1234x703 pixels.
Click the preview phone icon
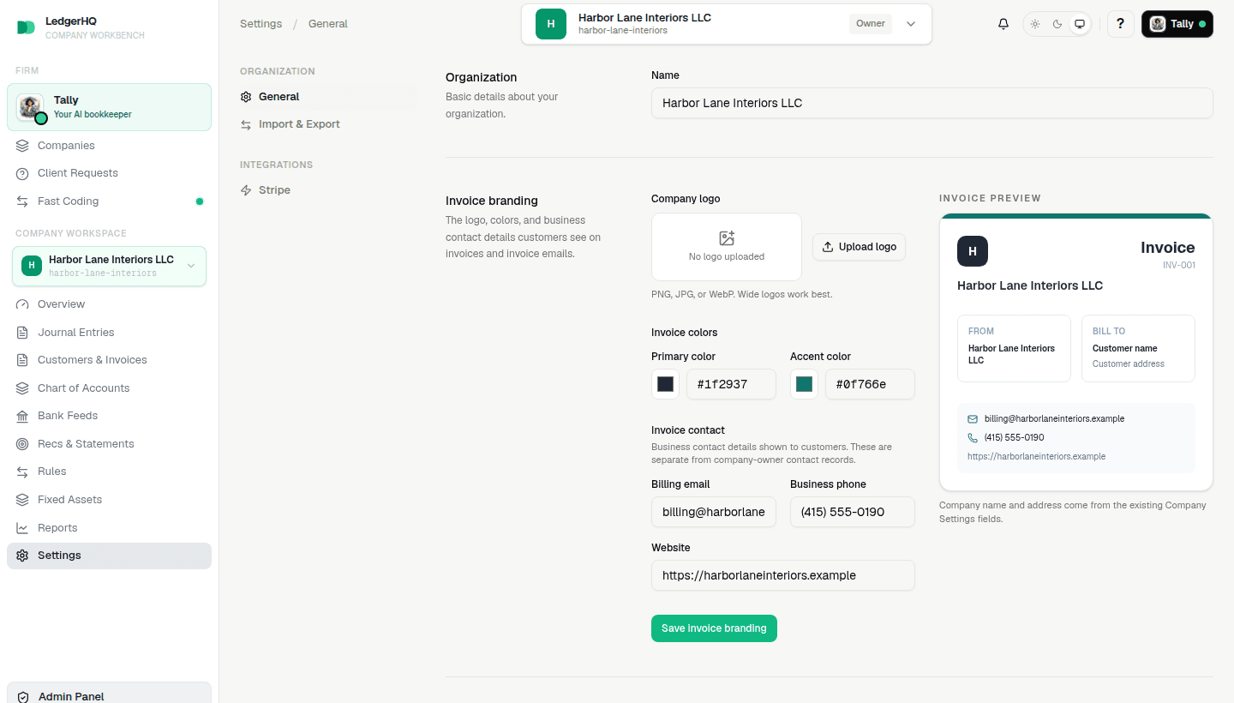pos(973,438)
